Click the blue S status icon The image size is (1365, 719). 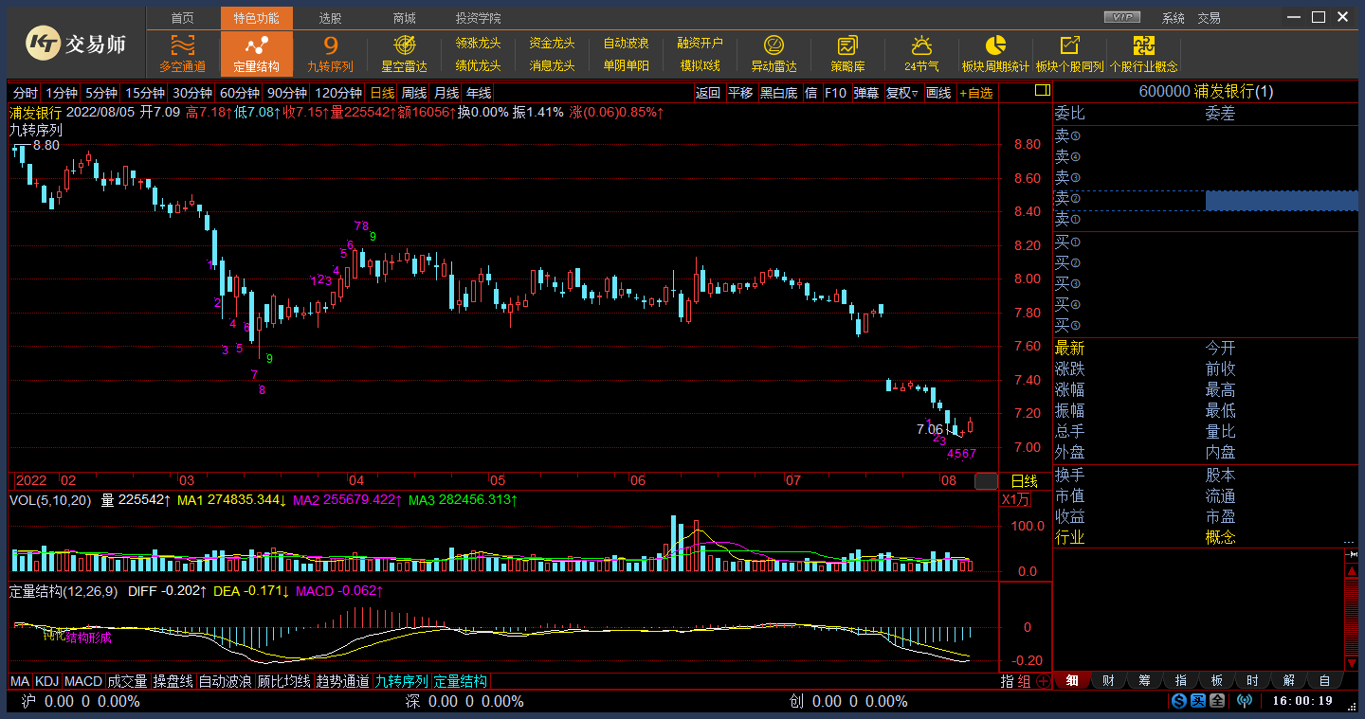point(1178,701)
